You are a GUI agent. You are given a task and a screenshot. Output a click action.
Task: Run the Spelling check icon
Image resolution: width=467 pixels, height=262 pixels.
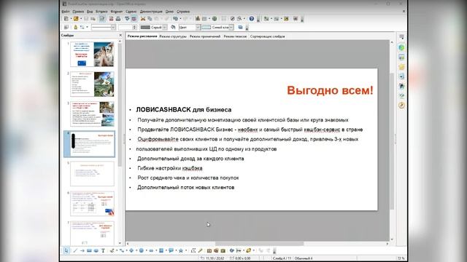click(127, 19)
